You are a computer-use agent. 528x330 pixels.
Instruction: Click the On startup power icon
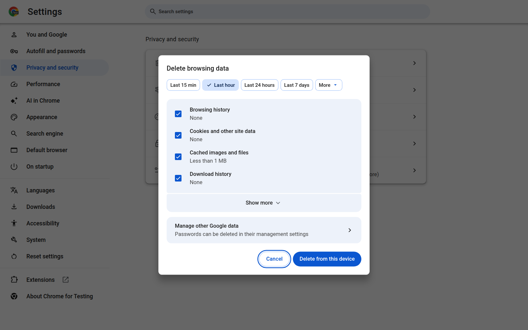[x=14, y=167]
